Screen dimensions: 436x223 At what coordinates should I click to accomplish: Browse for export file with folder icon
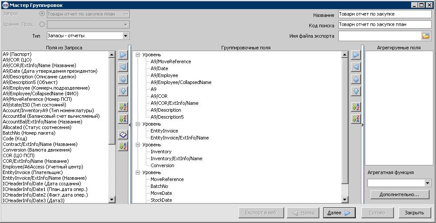(426, 36)
